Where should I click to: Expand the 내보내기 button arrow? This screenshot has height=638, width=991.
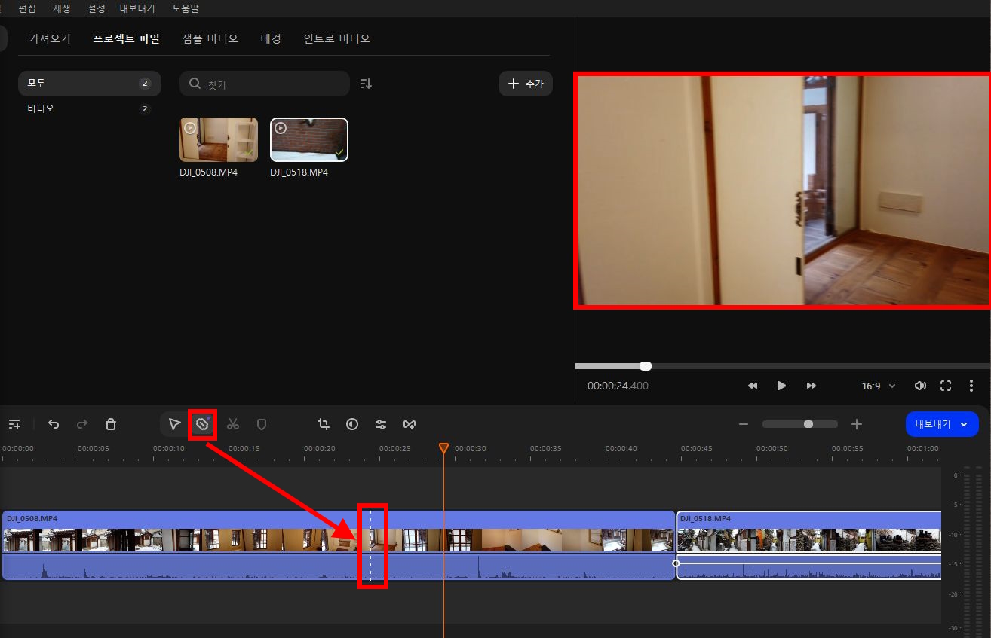click(964, 424)
